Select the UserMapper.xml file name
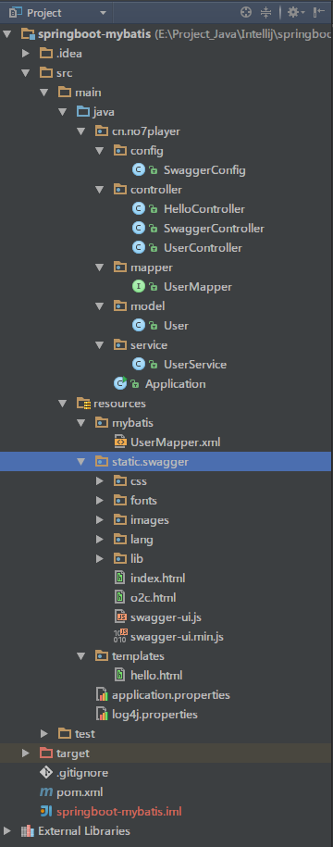 [x=176, y=442]
